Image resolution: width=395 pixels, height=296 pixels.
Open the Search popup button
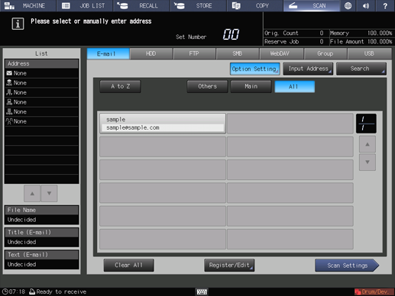coord(361,69)
